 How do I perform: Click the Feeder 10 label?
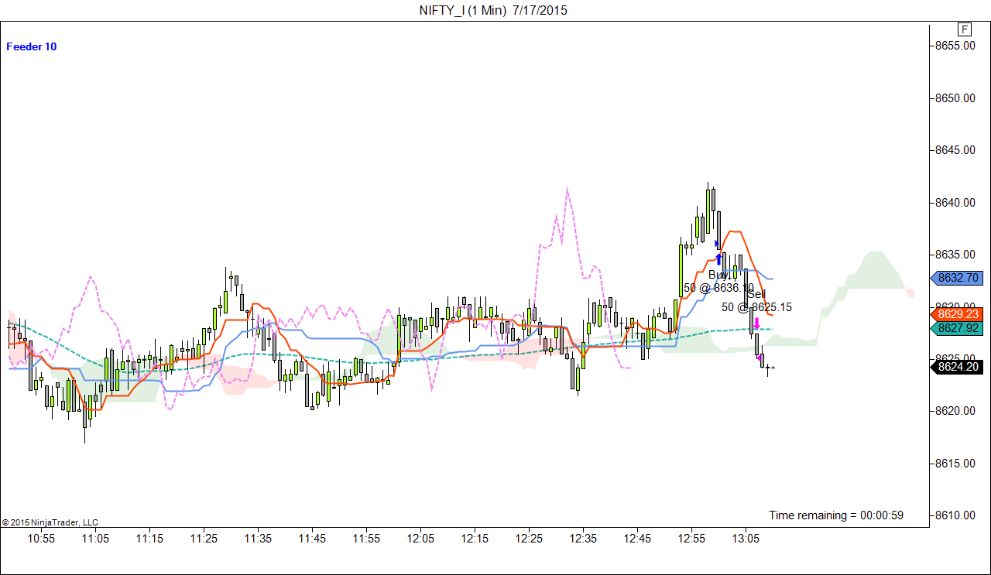pos(31,46)
